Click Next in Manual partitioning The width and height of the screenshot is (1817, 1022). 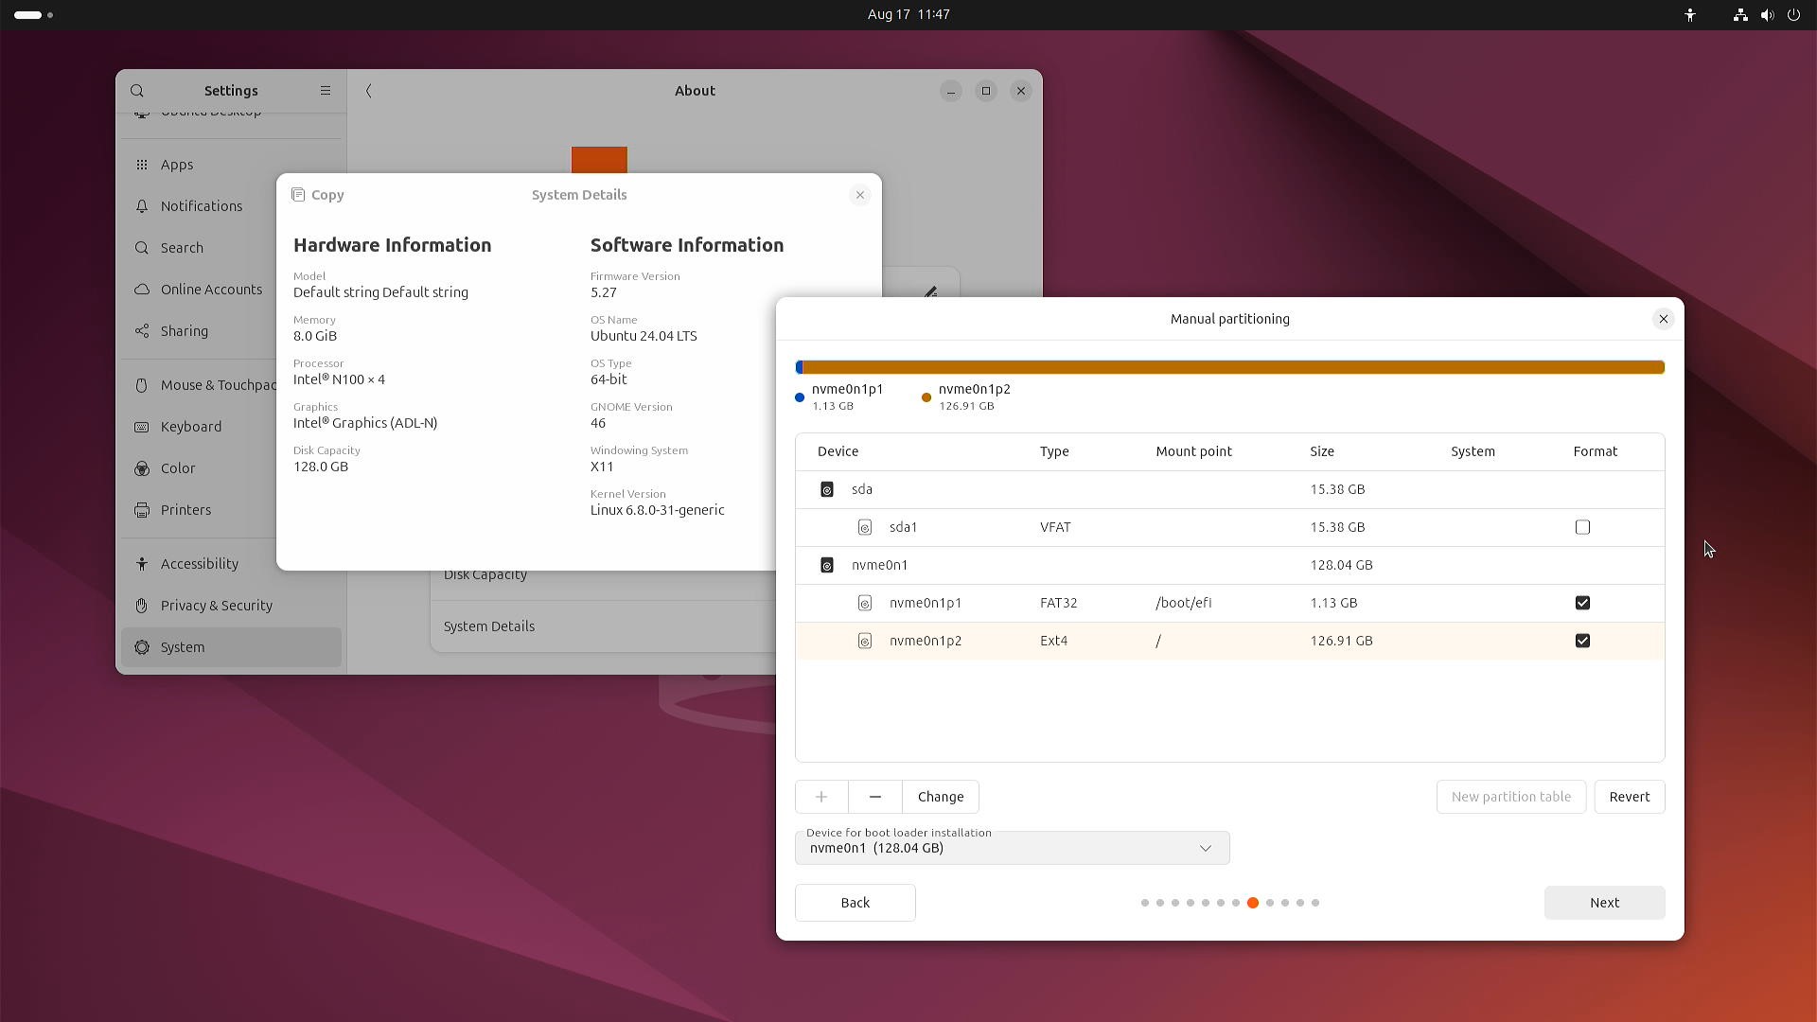coord(1604,903)
